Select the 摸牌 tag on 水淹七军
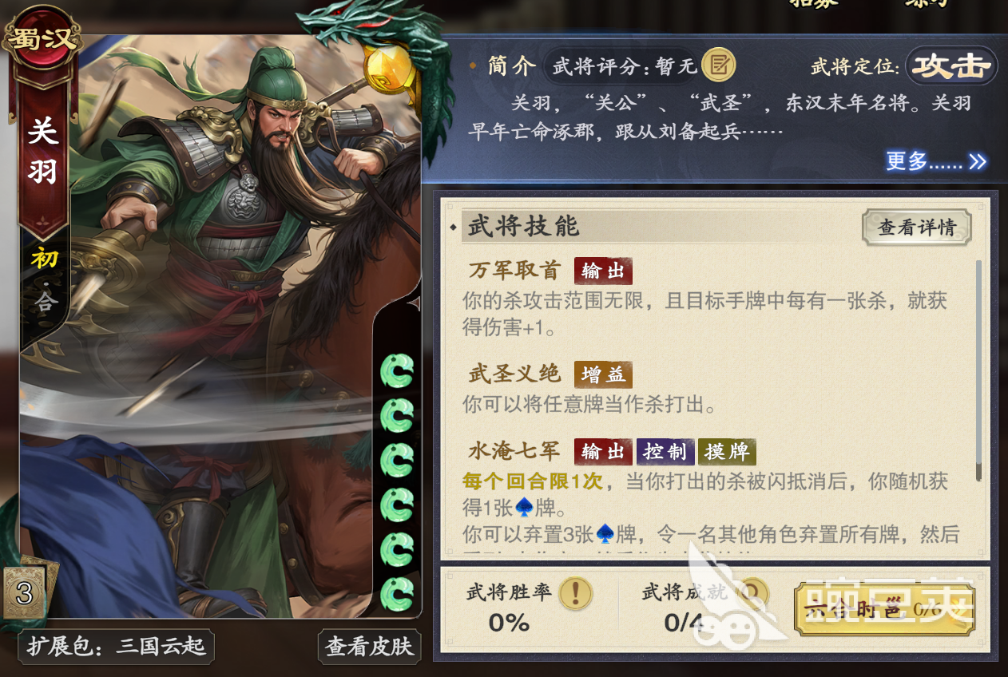 click(727, 451)
